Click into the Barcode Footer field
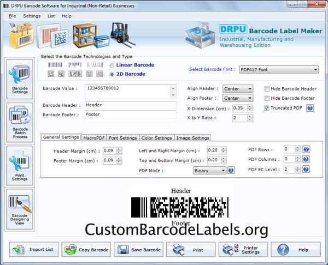Image resolution: width=328 pixels, height=265 pixels. click(x=131, y=115)
